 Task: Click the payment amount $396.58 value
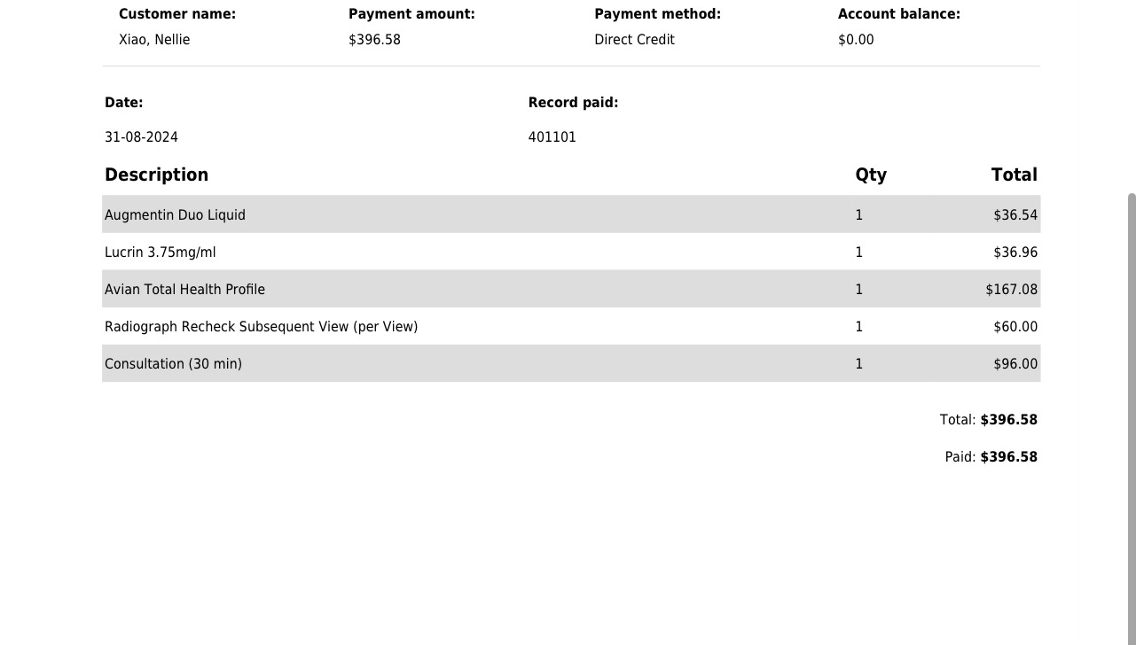click(x=374, y=40)
